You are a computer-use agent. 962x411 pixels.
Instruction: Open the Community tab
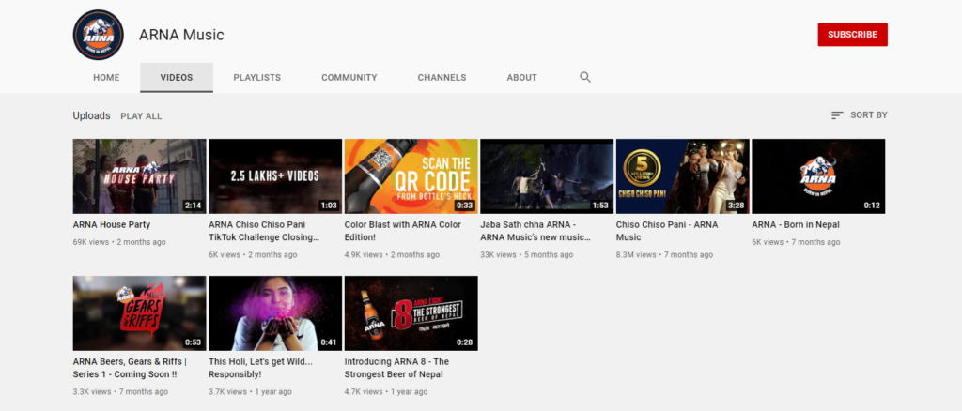point(349,77)
